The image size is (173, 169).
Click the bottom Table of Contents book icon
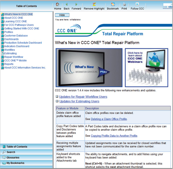click(4, 147)
